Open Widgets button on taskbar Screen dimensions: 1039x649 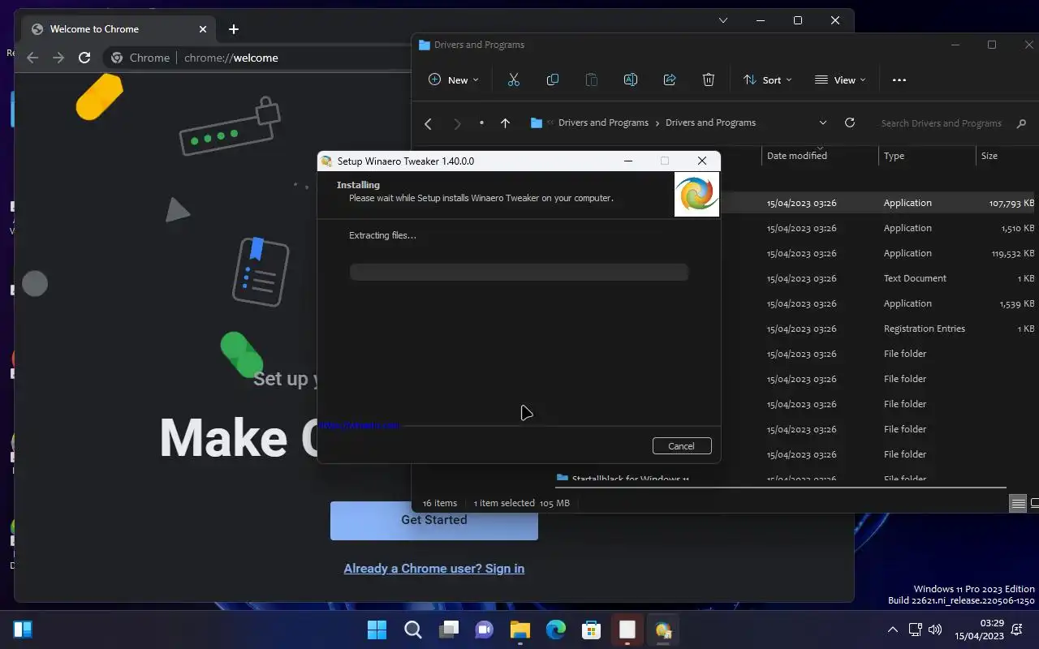point(23,630)
